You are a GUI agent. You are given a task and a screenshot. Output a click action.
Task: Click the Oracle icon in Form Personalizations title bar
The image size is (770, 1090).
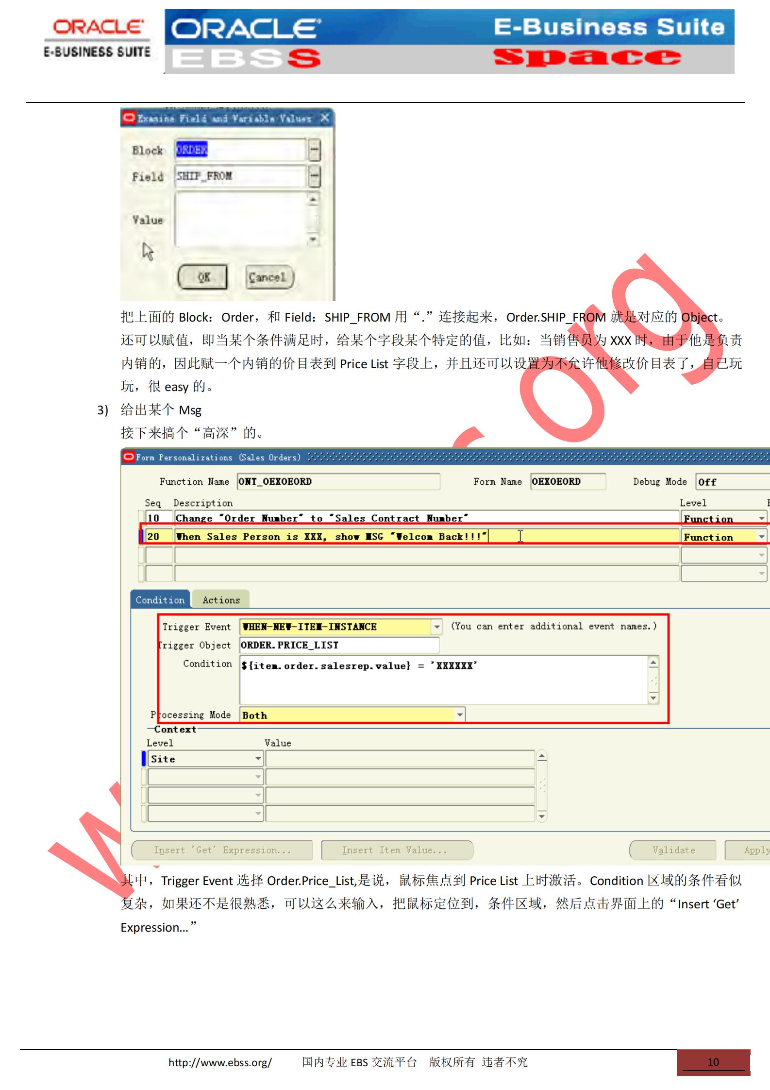tap(129, 457)
